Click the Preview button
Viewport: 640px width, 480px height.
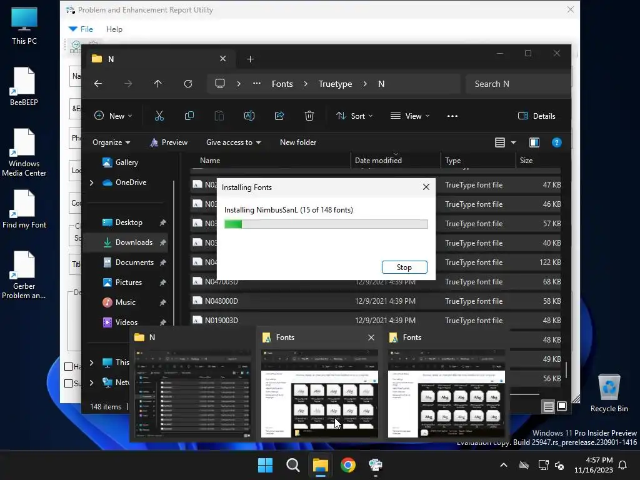pyautogui.click(x=169, y=142)
